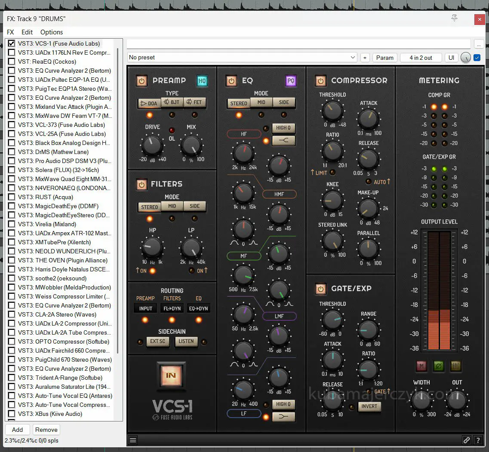The height and width of the screenshot is (452, 489).
Task: Uncheck the VCS-1 plugin checkbox
Action: point(12,43)
